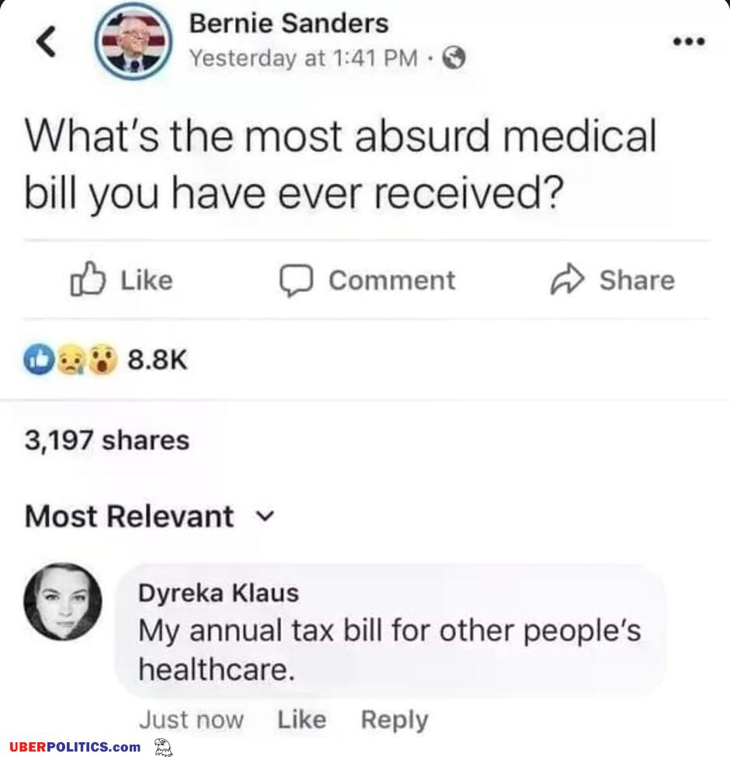Click the wow reaction emoji
This screenshot has width=730, height=757.
[x=101, y=359]
